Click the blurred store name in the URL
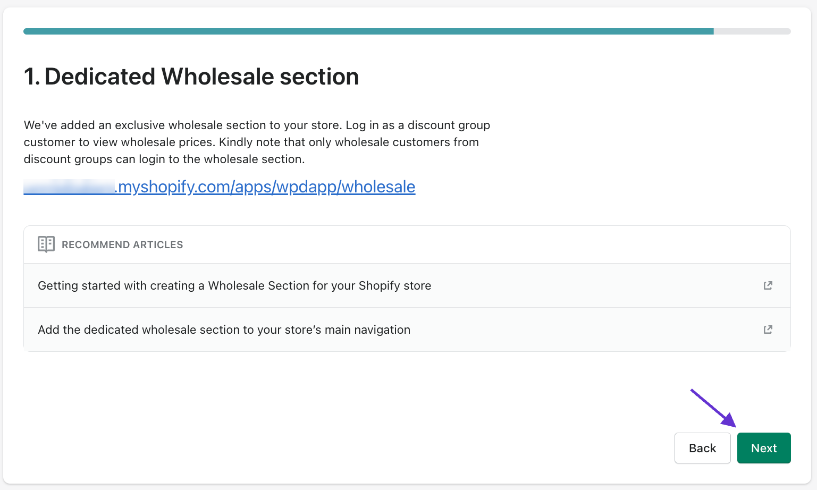This screenshot has height=490, width=817. [69, 187]
